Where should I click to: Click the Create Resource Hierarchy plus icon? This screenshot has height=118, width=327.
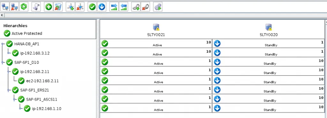(49, 7)
